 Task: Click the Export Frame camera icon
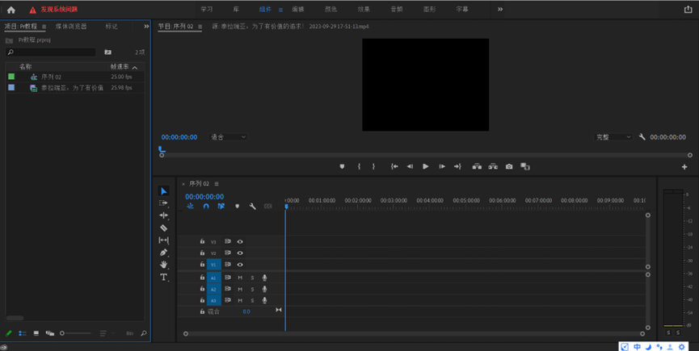tap(509, 166)
